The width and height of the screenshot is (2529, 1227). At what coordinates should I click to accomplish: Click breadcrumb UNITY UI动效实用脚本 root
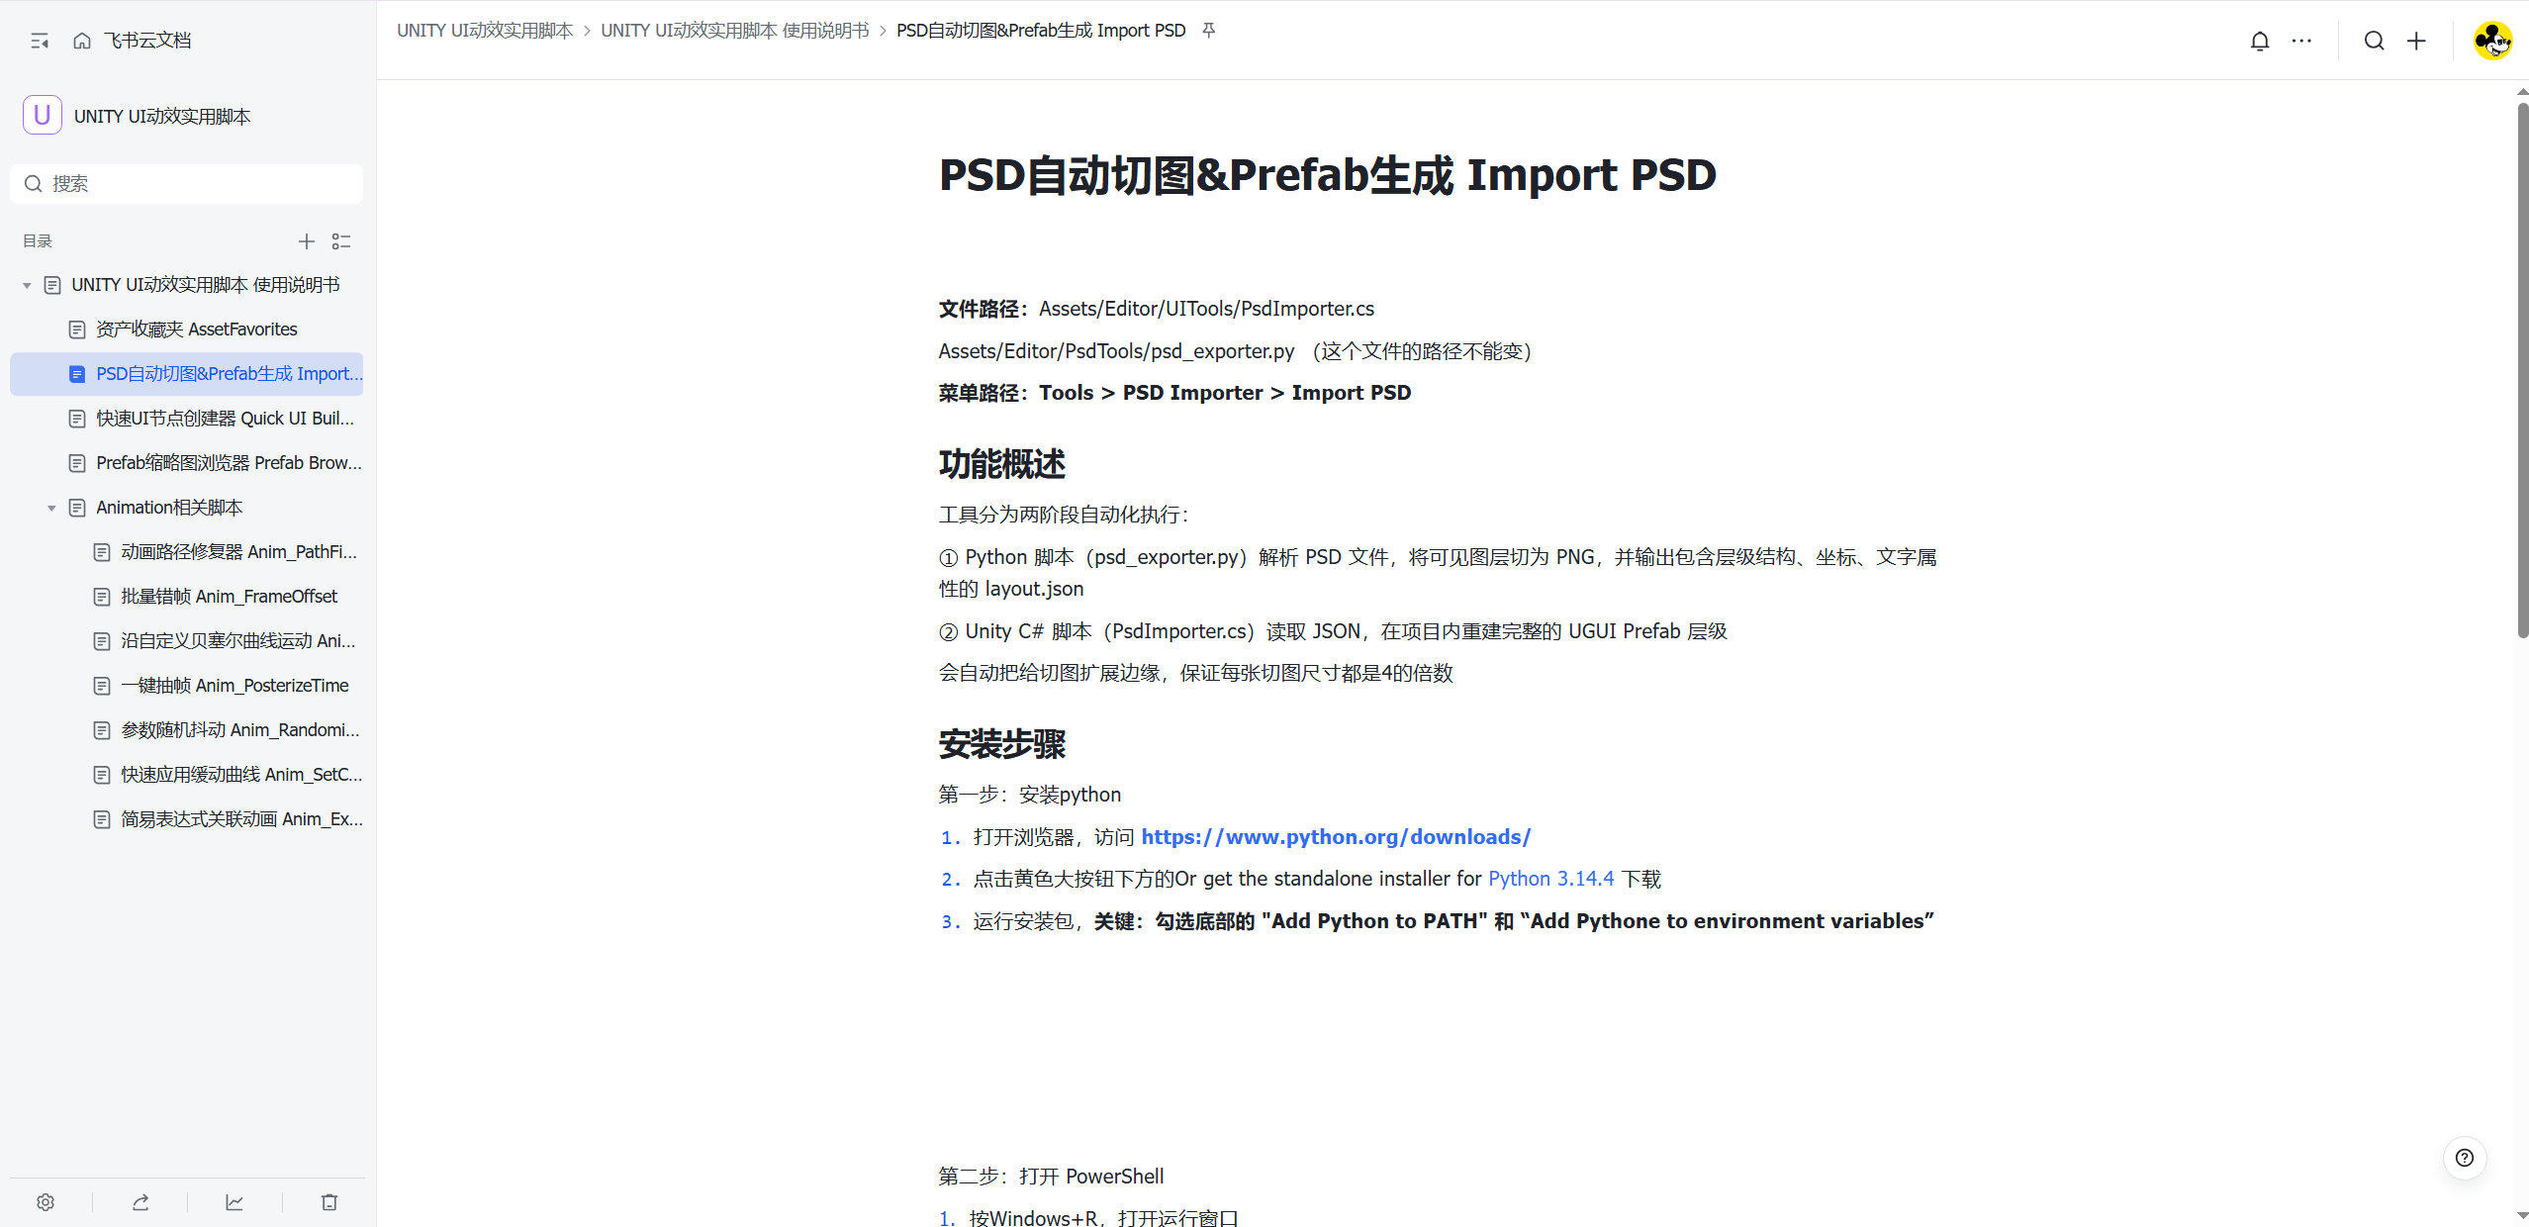tap(485, 31)
